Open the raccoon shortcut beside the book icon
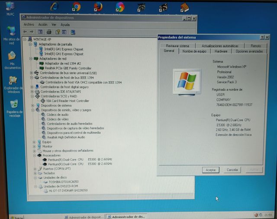This screenshot has height=219, width=277. (x=163, y=7)
